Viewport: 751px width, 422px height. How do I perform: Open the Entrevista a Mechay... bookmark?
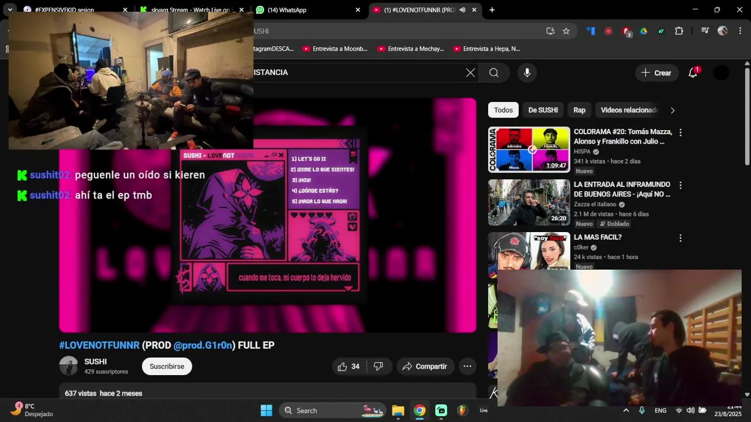tap(410, 49)
